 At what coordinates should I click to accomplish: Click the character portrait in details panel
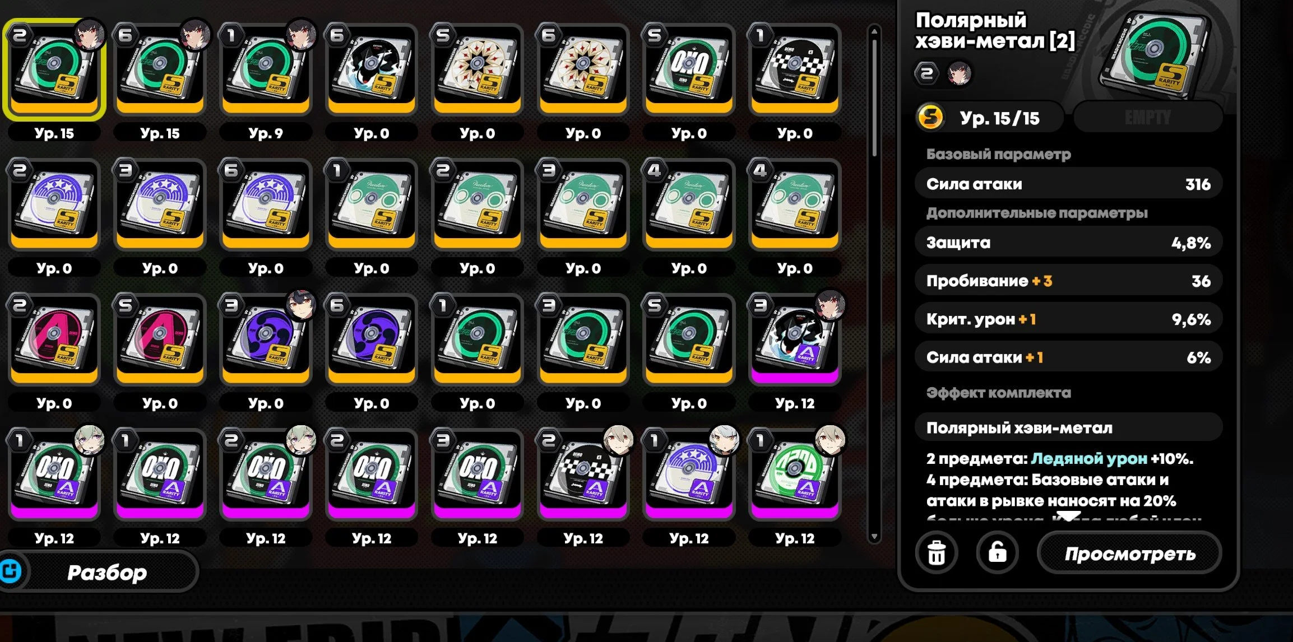(959, 73)
